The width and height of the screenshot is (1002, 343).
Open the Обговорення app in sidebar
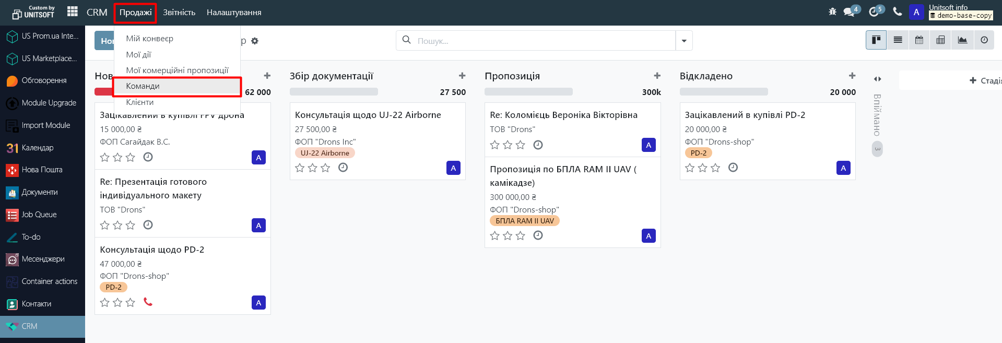[x=42, y=80]
